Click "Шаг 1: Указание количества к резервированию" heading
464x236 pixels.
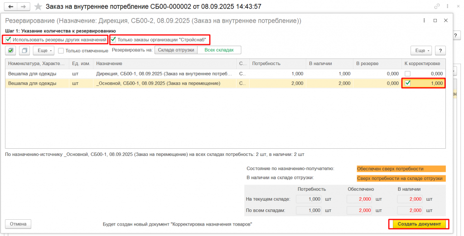60,31
